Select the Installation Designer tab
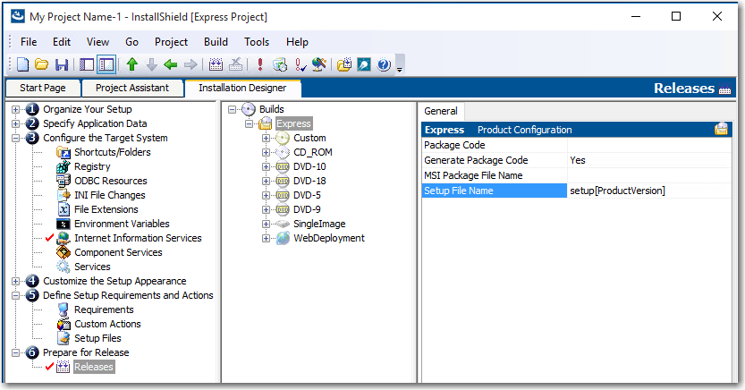Viewport: 745px width, 390px height. tap(242, 88)
